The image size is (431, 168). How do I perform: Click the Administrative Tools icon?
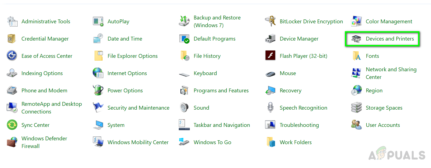[x=12, y=22]
